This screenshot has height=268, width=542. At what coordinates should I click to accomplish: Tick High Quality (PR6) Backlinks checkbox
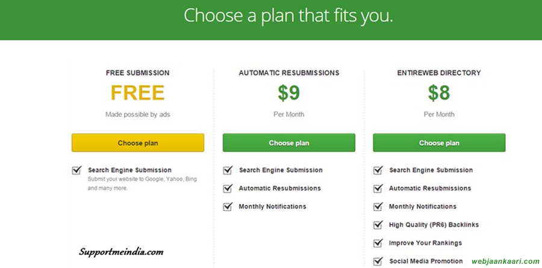pyautogui.click(x=378, y=225)
